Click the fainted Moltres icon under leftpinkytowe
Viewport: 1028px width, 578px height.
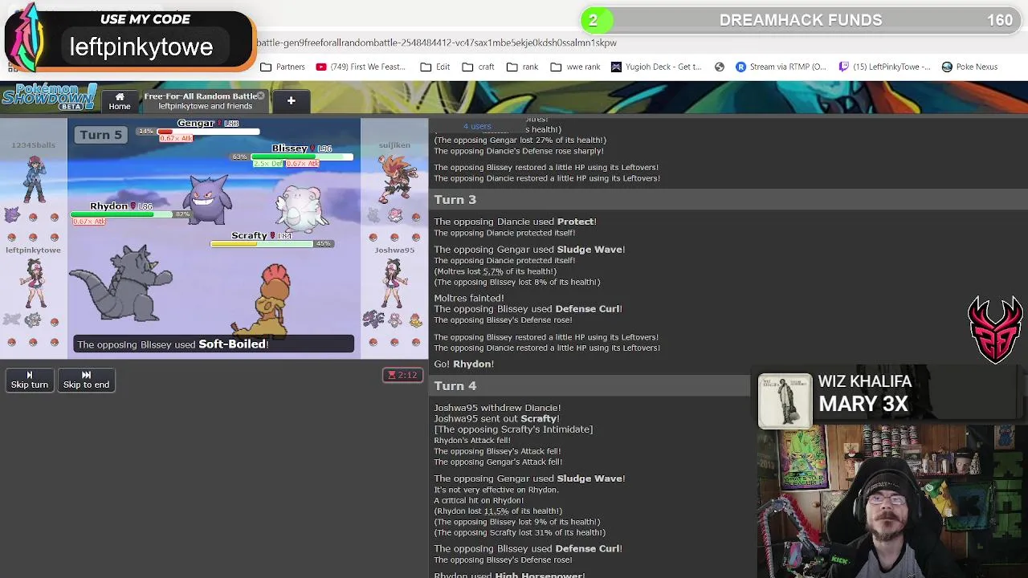pyautogui.click(x=11, y=320)
